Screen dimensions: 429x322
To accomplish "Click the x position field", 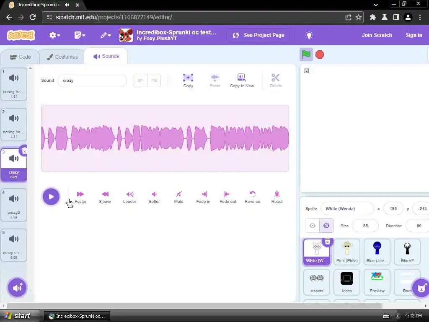I will coord(393,209).
